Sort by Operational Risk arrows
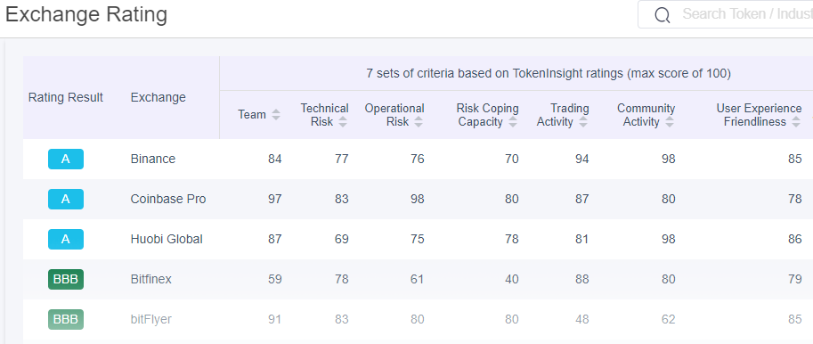 [419, 122]
